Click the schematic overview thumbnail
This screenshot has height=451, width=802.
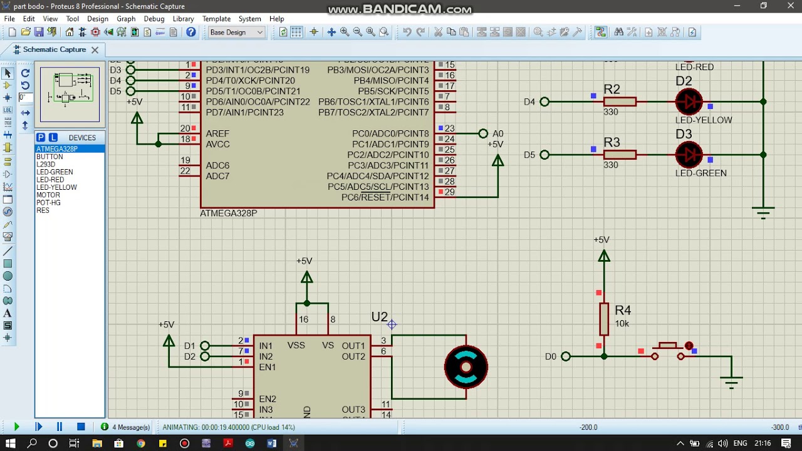pos(70,94)
